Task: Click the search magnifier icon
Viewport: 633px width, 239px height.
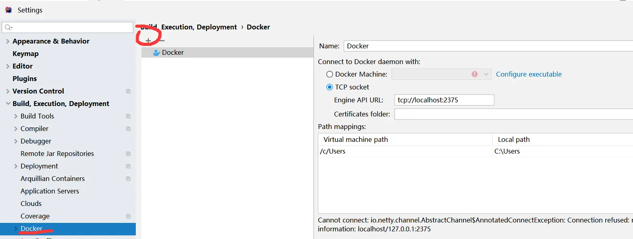Action: pos(8,27)
